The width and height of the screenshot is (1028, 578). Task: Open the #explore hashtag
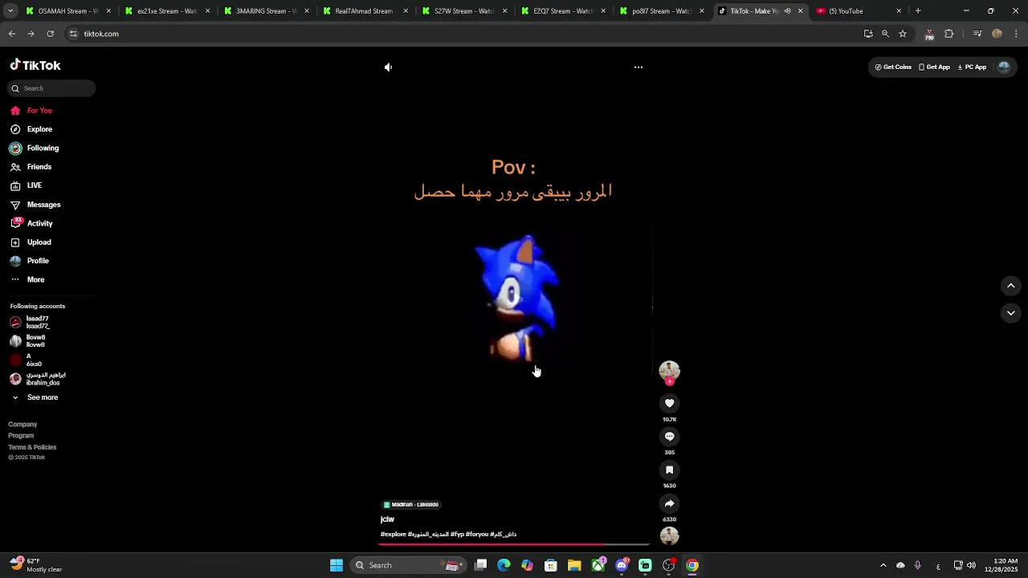click(394, 535)
